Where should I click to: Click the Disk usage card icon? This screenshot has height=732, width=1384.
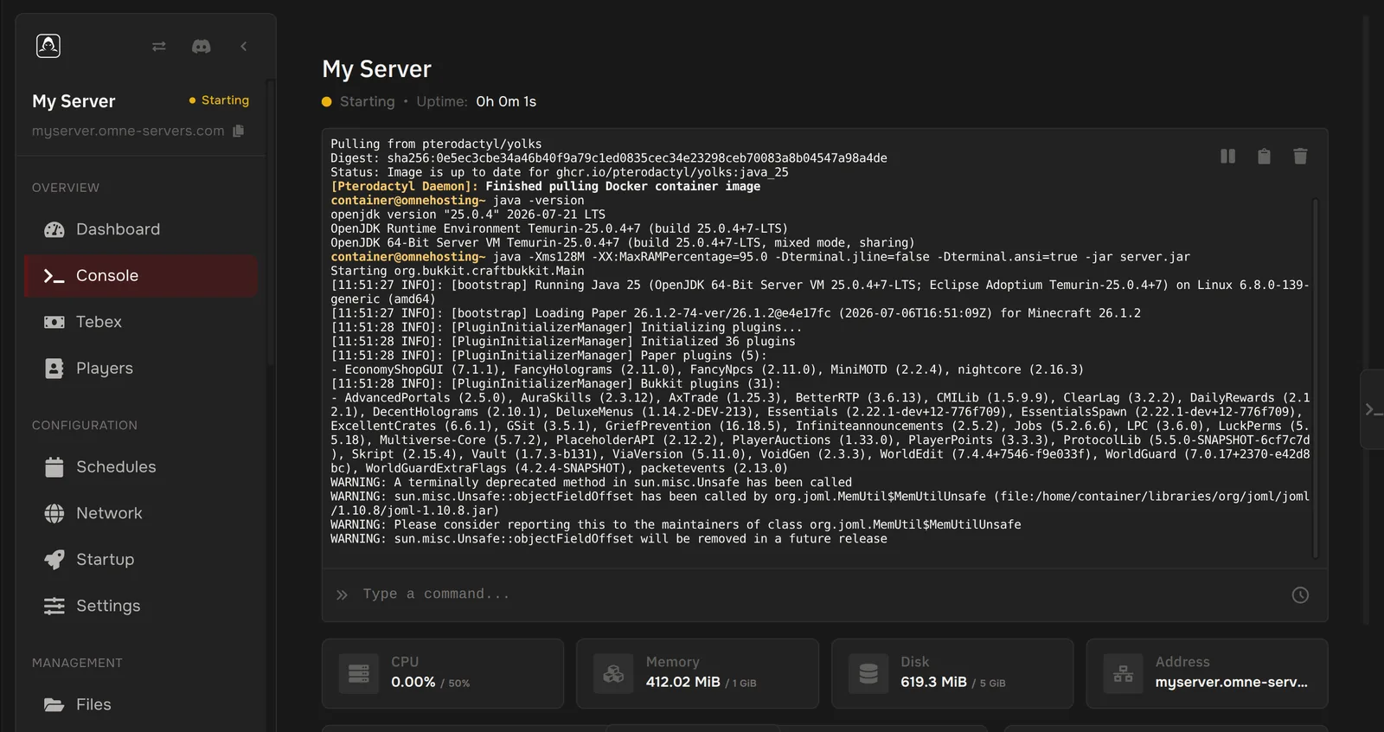click(x=868, y=674)
